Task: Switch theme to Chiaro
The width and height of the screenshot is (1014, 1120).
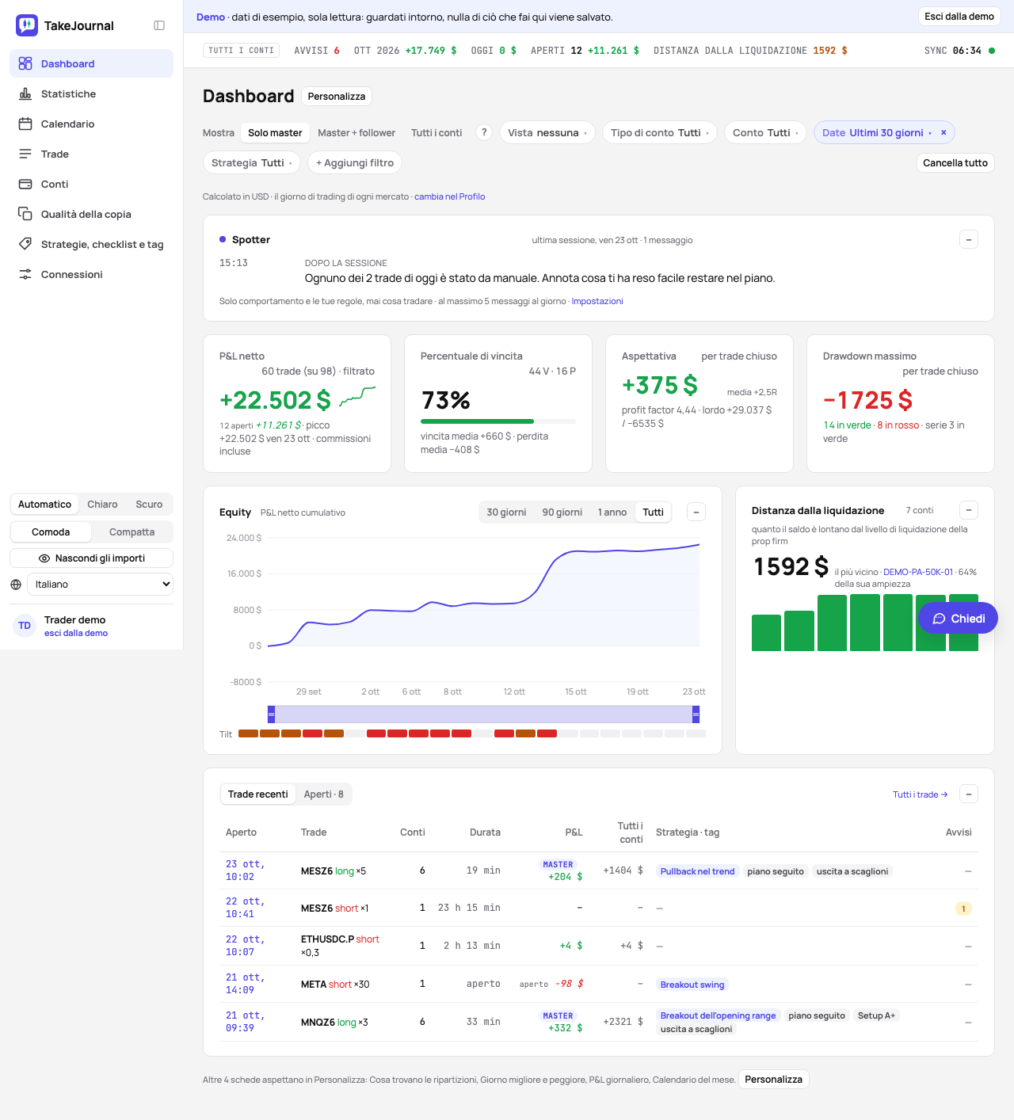Action: (x=102, y=505)
